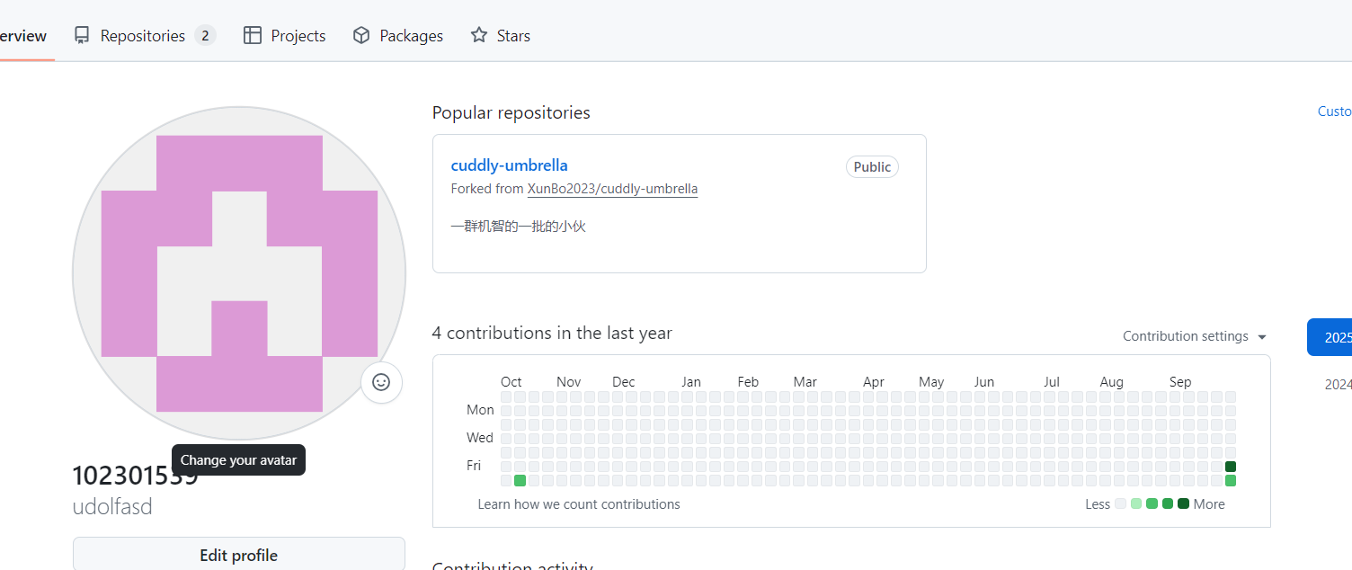1352x570 pixels.
Task: Click the Packages cube icon
Action: click(361, 36)
